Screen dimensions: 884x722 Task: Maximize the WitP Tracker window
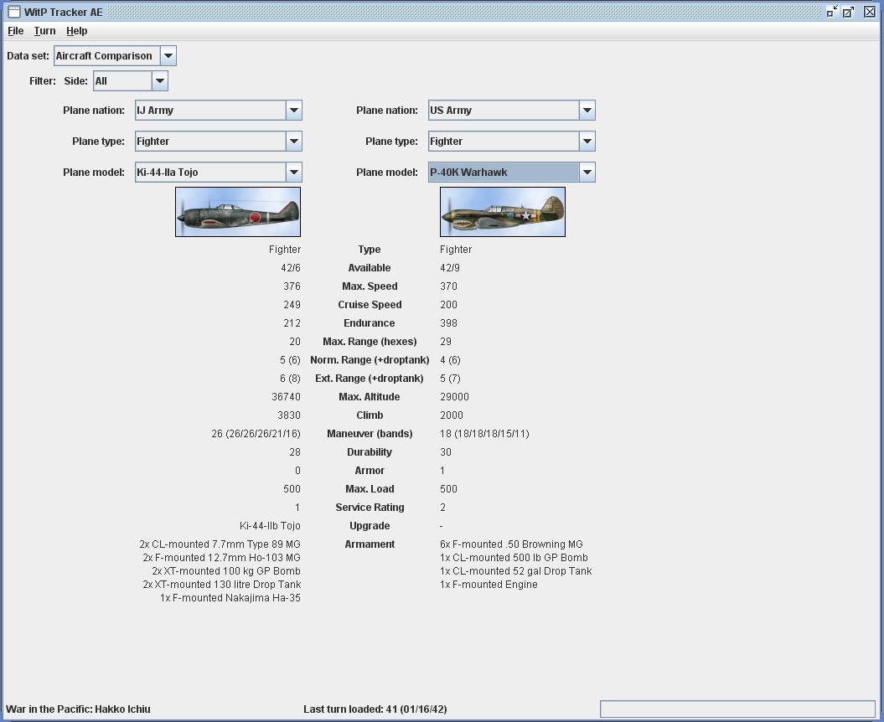click(849, 12)
